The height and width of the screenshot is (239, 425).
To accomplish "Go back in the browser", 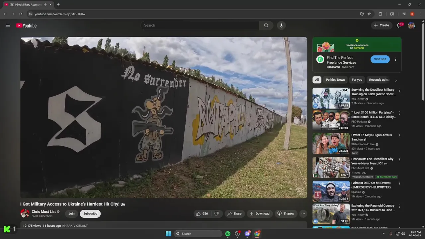I will (x=5, y=14).
